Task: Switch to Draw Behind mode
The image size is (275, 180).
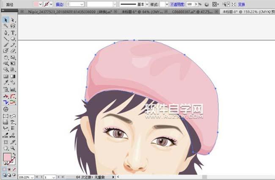Action: tap(9, 175)
